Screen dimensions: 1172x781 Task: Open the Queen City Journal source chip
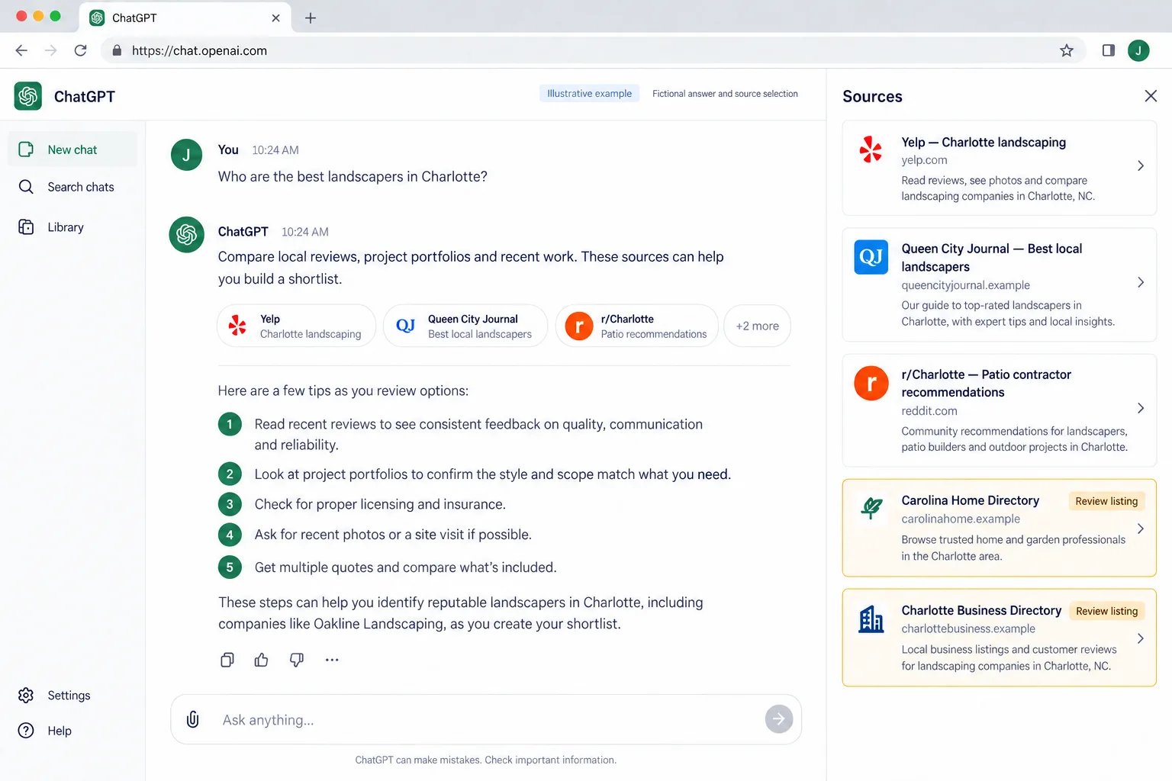[x=465, y=326]
